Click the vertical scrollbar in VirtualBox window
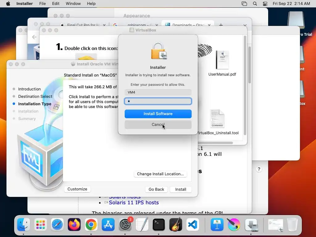316x237 pixels. click(245, 85)
